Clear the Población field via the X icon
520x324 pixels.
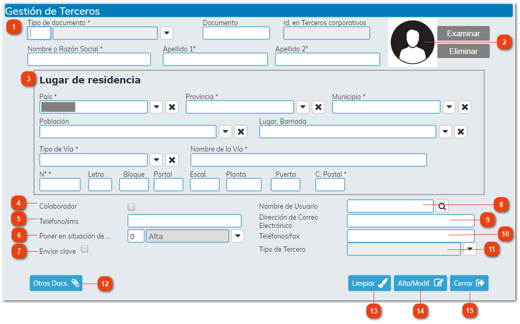(241, 132)
